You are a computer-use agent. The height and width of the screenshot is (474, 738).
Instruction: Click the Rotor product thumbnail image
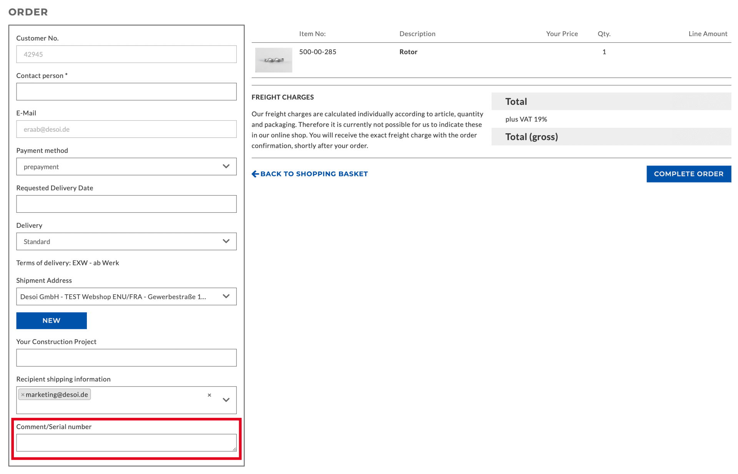[x=274, y=60]
